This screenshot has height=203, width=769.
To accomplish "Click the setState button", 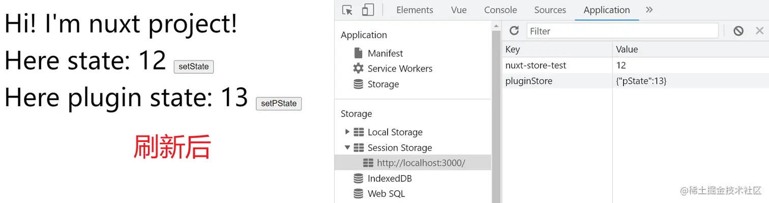I will tap(194, 67).
